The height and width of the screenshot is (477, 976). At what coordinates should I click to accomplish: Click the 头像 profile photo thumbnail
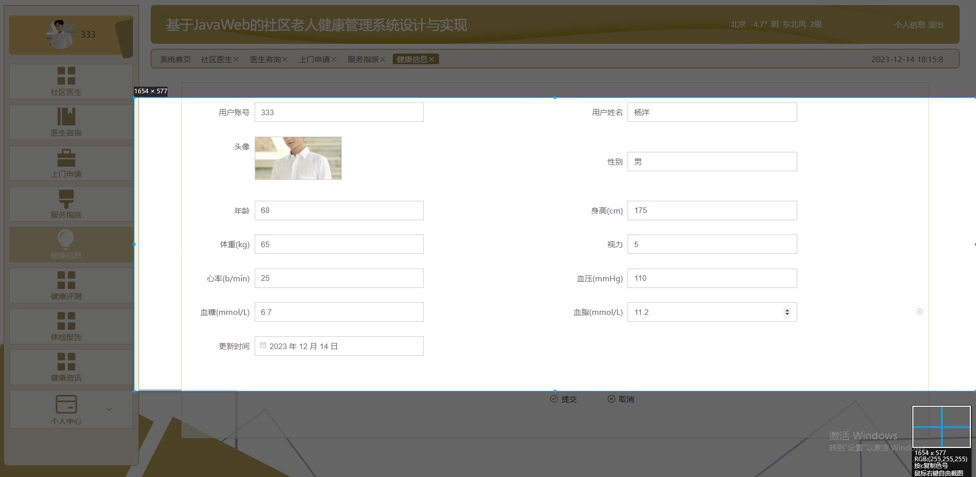pos(298,158)
